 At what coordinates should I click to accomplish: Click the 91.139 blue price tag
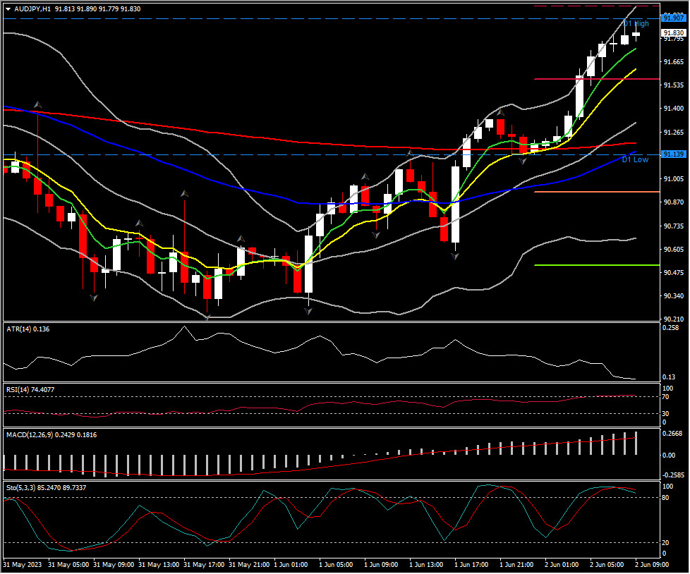673,154
